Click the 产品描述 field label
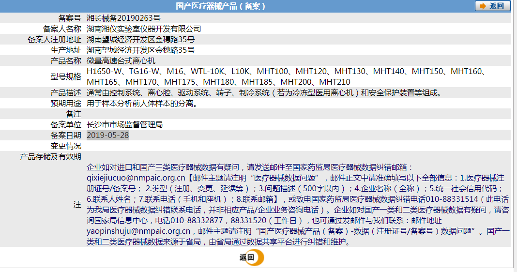Screen dimensions: 517x272 [66, 92]
